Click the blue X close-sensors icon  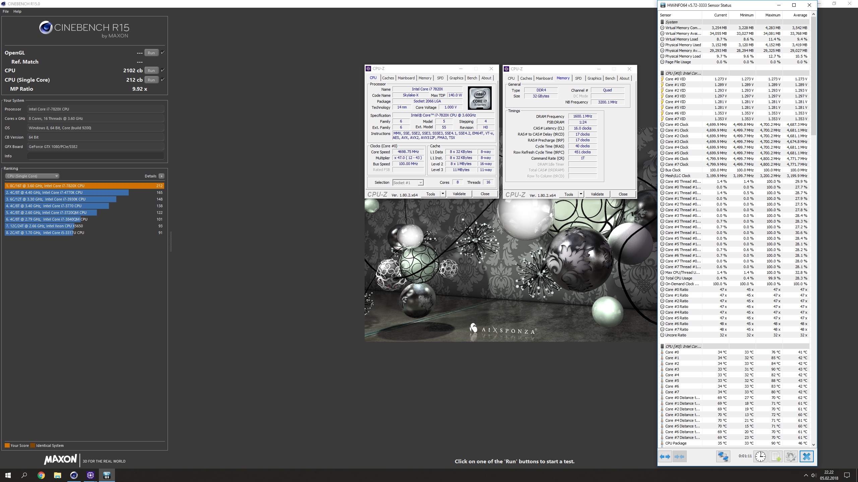coord(807,456)
